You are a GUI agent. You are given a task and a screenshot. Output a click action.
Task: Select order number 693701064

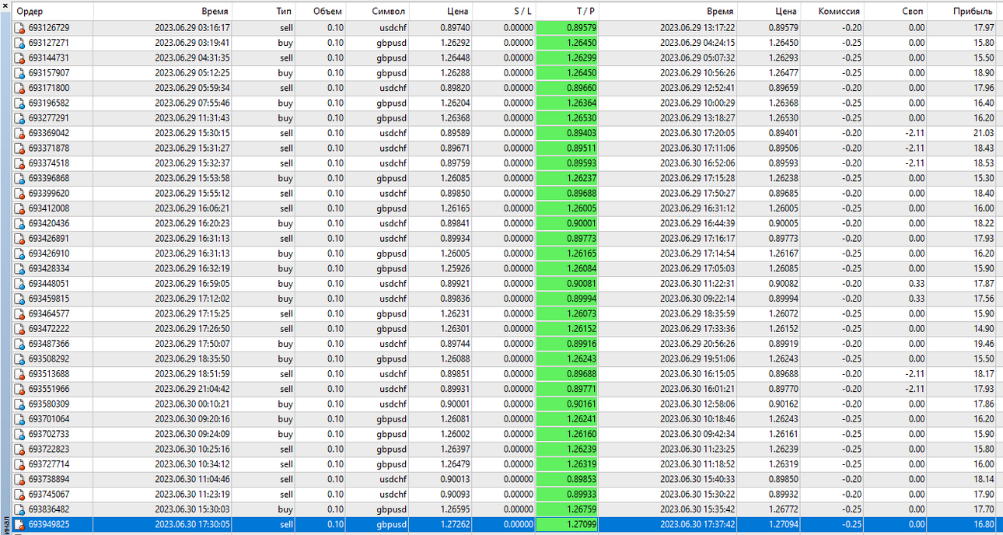pos(49,419)
